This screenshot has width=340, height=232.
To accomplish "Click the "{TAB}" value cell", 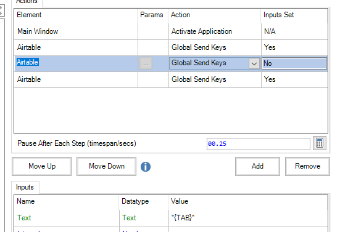I will 248,218.
